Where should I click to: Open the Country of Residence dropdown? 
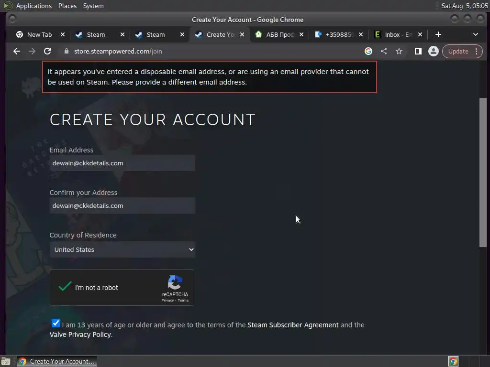pos(122,249)
